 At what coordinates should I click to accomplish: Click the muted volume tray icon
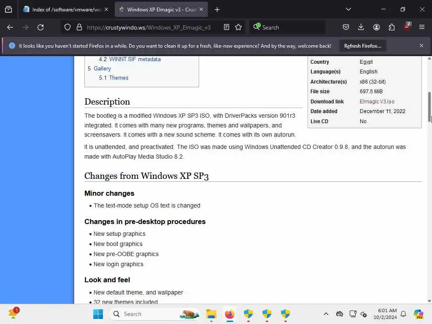pyautogui.click(x=364, y=314)
